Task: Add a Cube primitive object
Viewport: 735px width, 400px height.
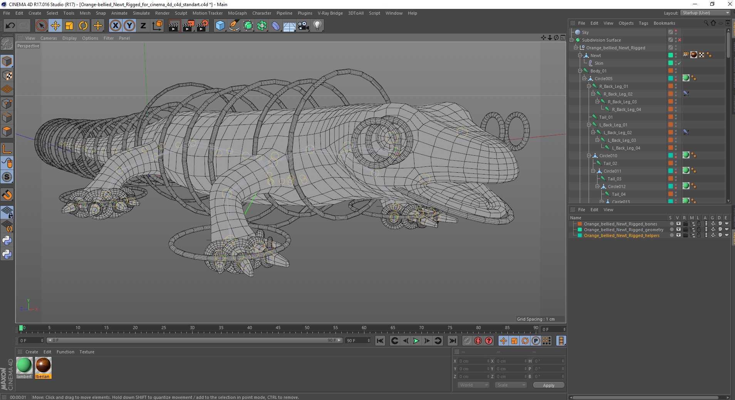Action: [x=220, y=26]
